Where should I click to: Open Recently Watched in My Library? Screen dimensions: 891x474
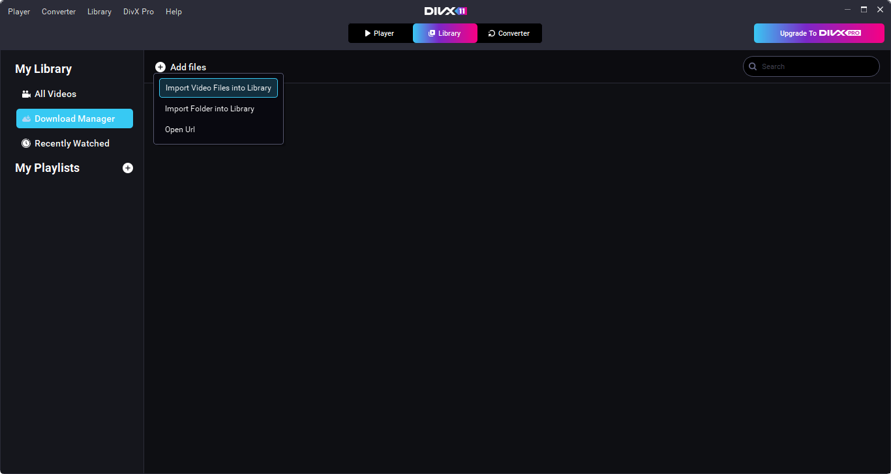[x=72, y=143]
